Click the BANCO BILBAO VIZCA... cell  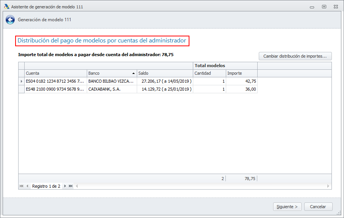click(112, 81)
